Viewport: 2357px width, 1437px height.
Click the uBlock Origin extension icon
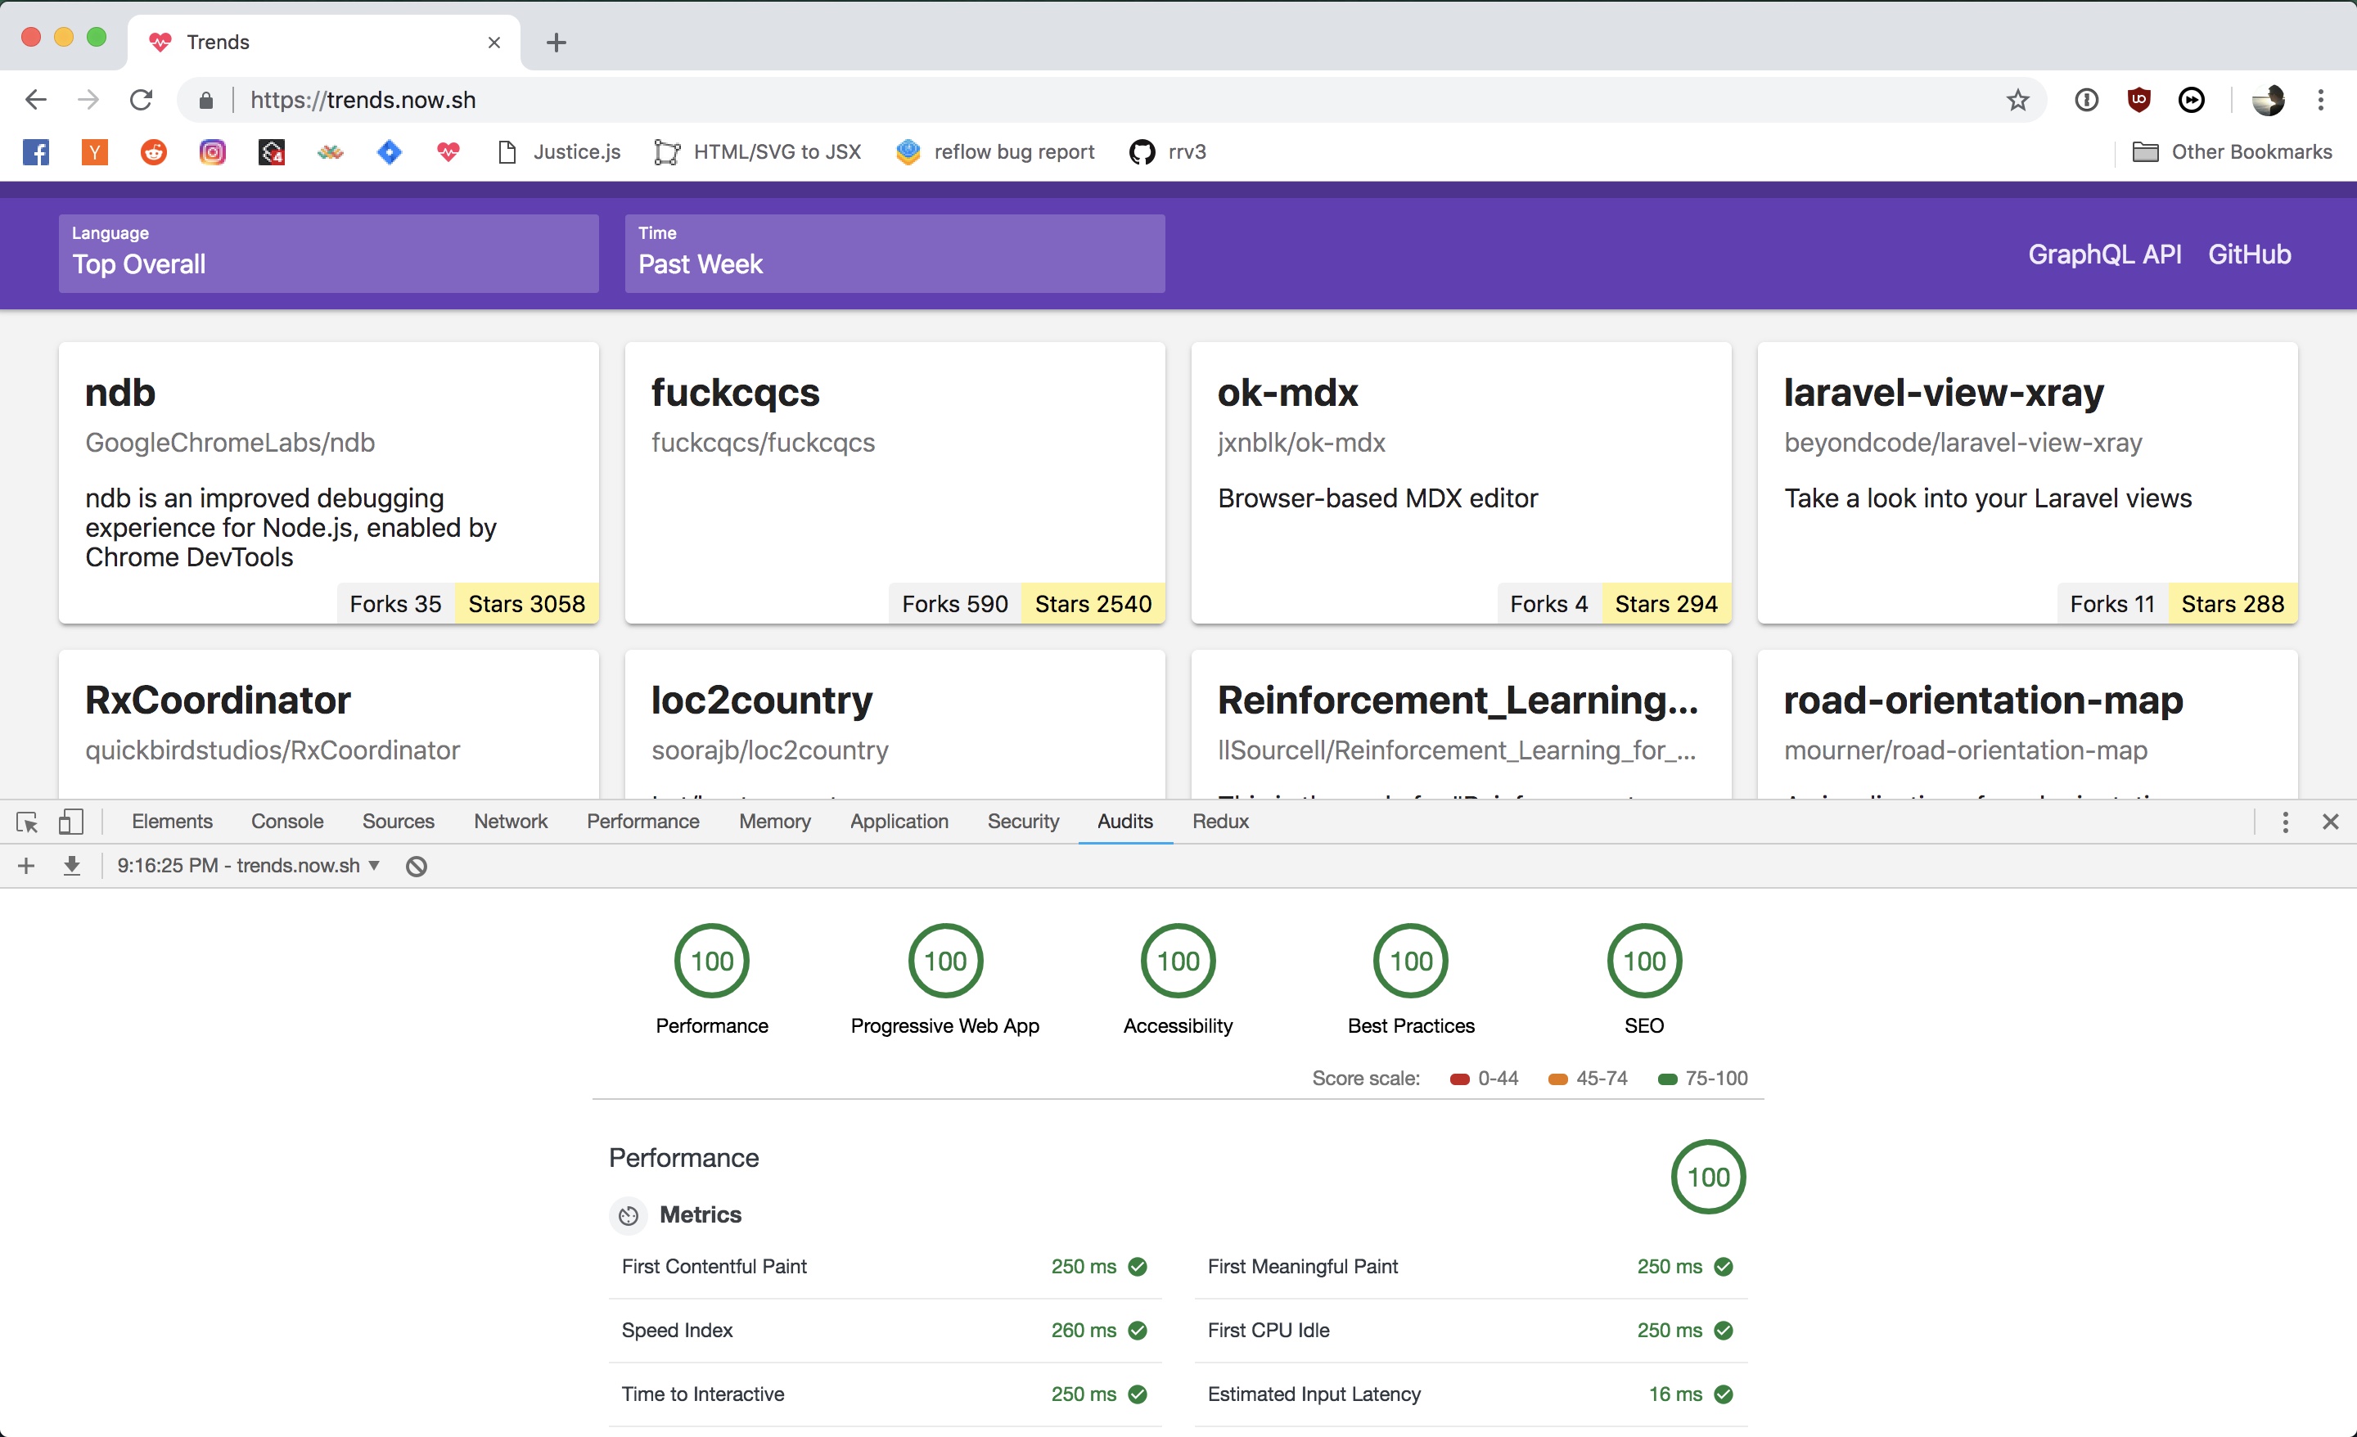click(2139, 100)
